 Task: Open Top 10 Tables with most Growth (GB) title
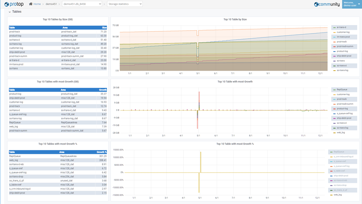58,82
